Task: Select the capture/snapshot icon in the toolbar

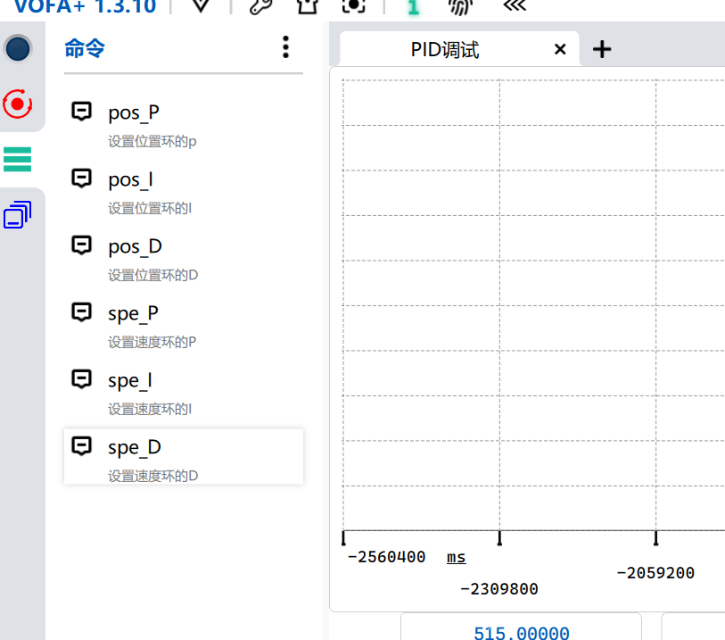Action: point(353,7)
